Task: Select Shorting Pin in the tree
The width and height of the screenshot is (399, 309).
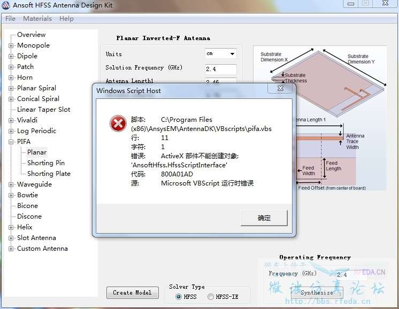Action: coord(46,163)
